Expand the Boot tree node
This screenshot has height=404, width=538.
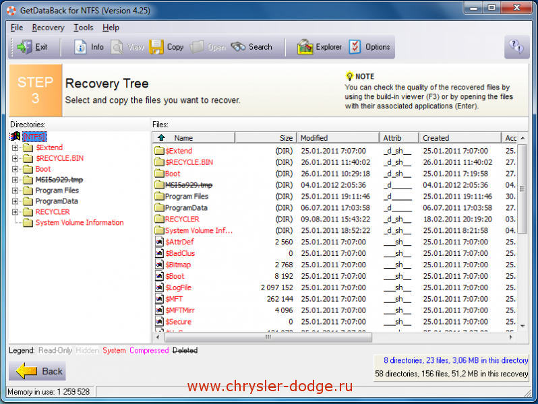pos(15,169)
